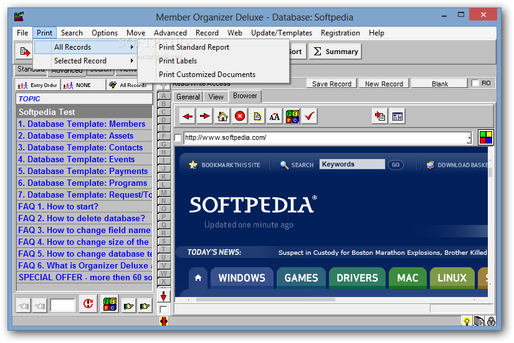Click the Save Record button
The height and width of the screenshot is (343, 514).
tap(331, 84)
